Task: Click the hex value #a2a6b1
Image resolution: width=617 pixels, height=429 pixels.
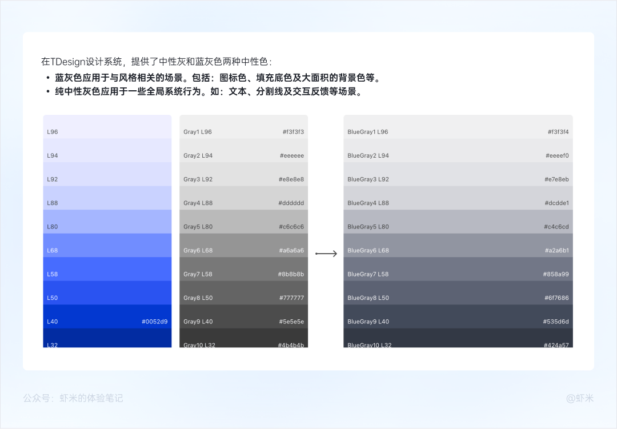Action: pos(557,250)
